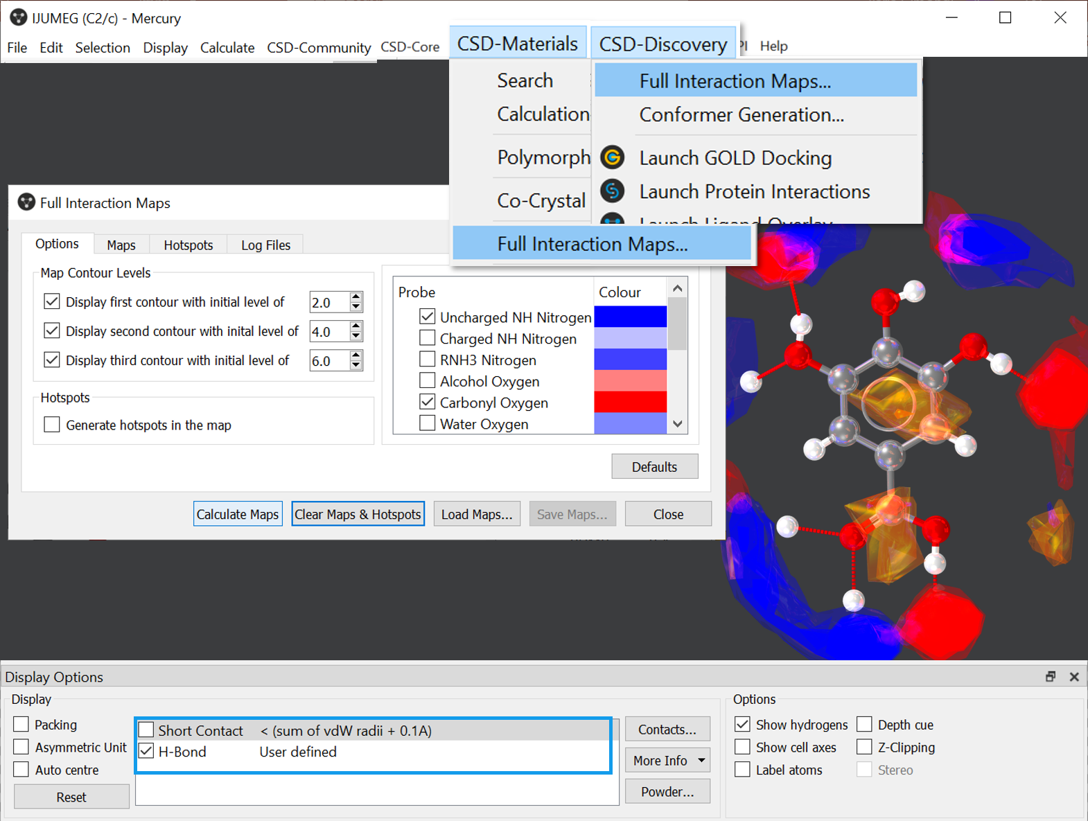
Task: Switch to the Hotspots tab
Action: point(188,245)
